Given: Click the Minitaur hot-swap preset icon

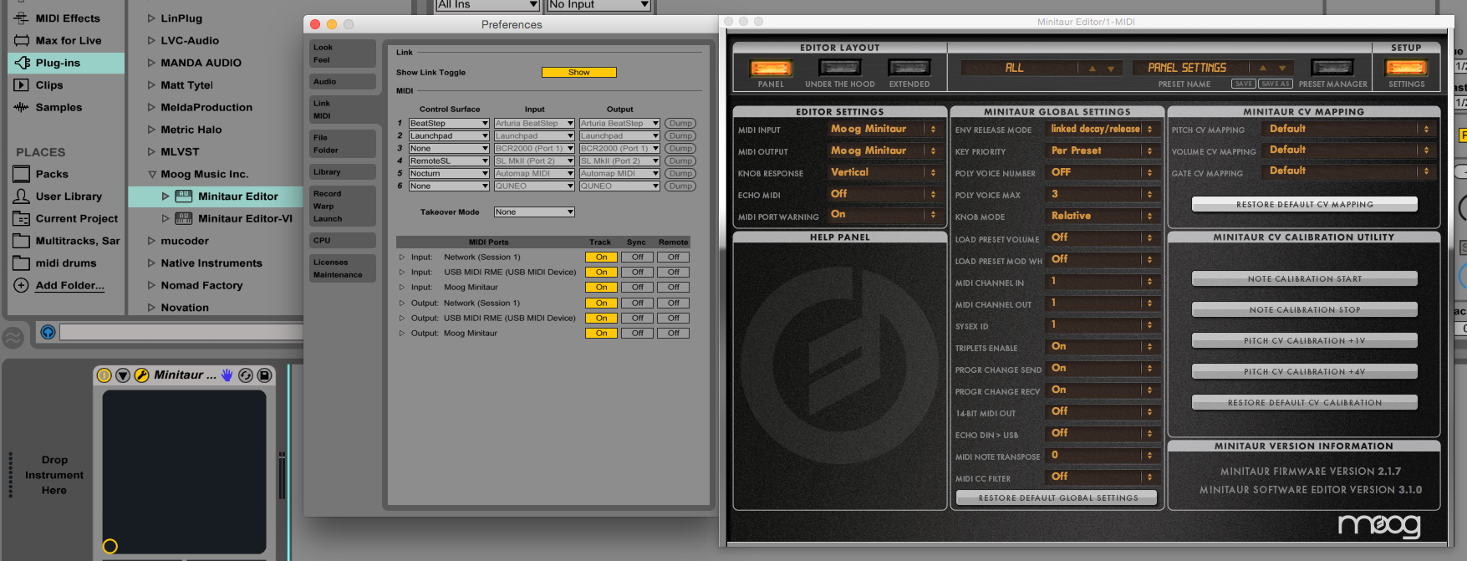Looking at the screenshot, I should 246,375.
